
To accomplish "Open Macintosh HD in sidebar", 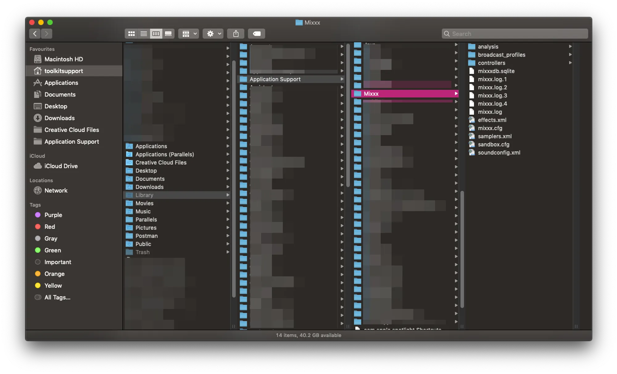I will [64, 59].
